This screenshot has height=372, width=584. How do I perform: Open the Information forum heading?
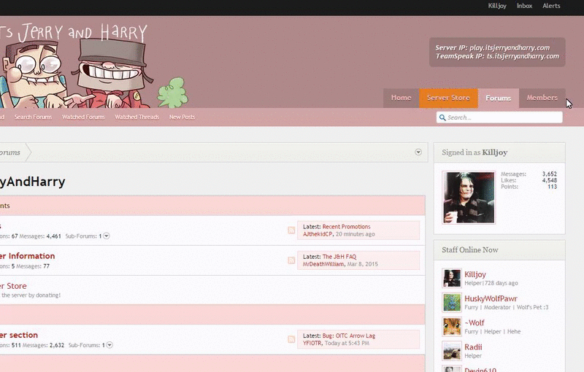pos(28,256)
